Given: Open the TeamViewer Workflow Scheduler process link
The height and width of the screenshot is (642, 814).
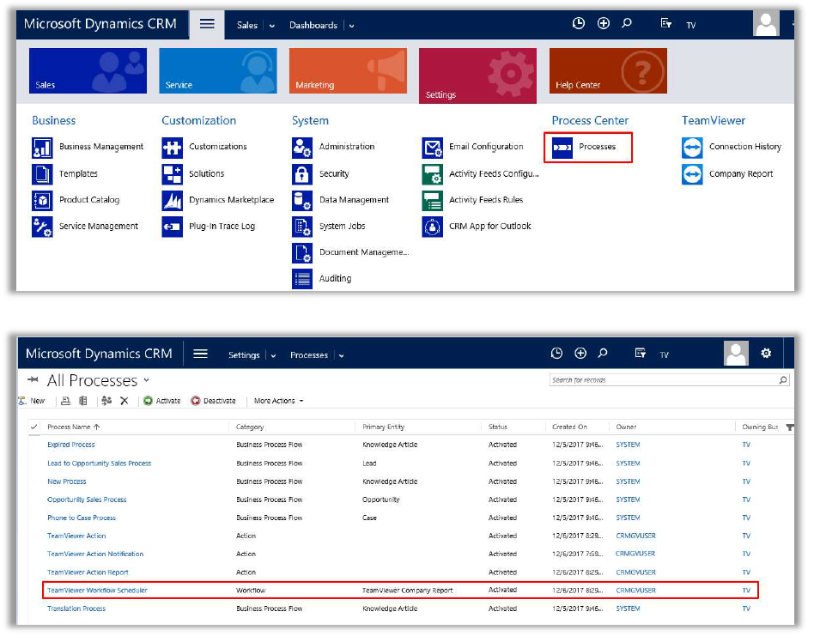Looking at the screenshot, I should coord(97,591).
